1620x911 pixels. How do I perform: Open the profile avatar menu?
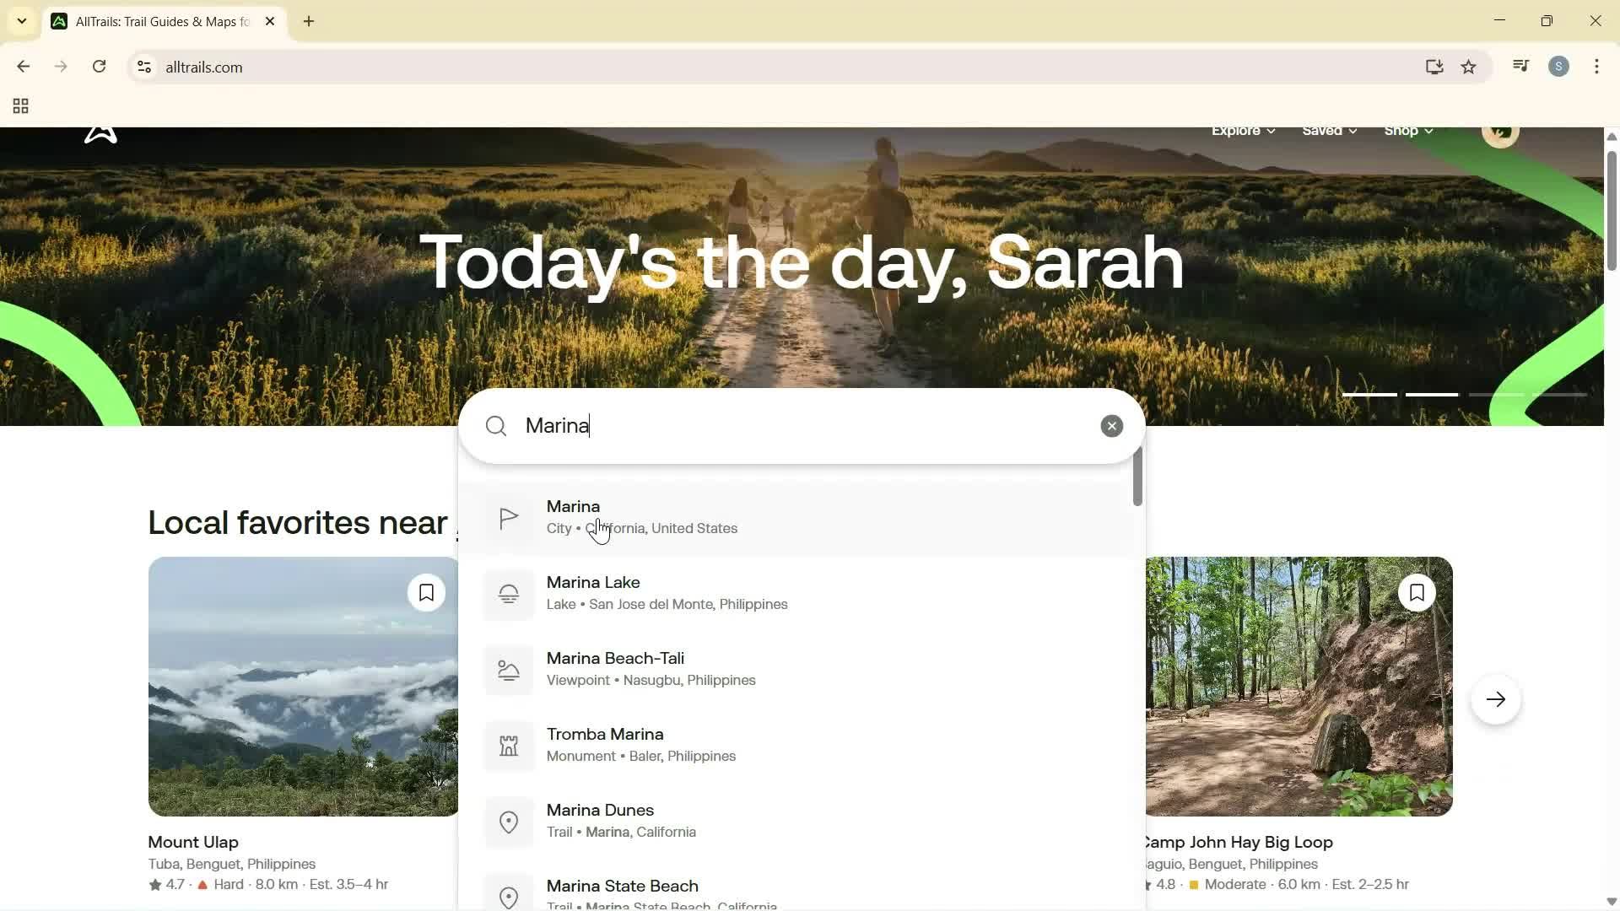(x=1501, y=132)
